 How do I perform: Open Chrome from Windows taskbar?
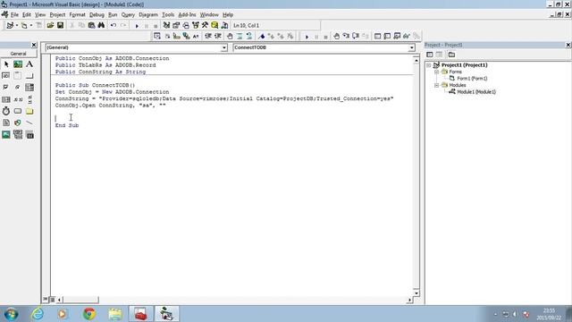(x=89, y=314)
